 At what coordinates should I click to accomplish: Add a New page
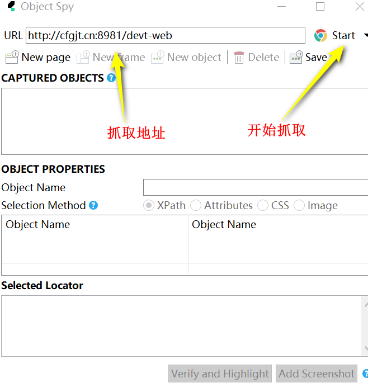[46, 58]
